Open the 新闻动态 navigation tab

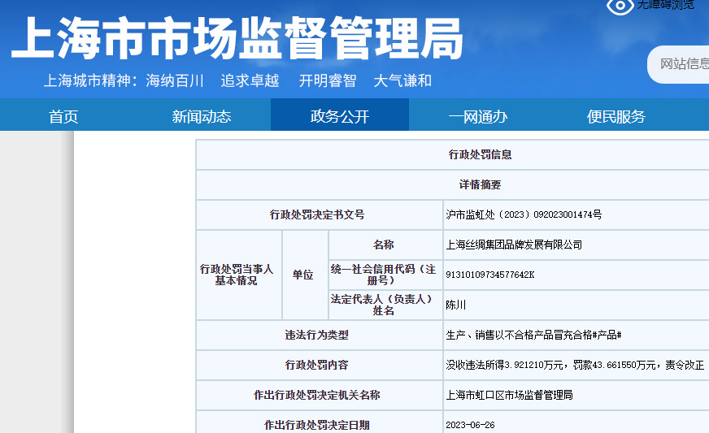tap(202, 117)
